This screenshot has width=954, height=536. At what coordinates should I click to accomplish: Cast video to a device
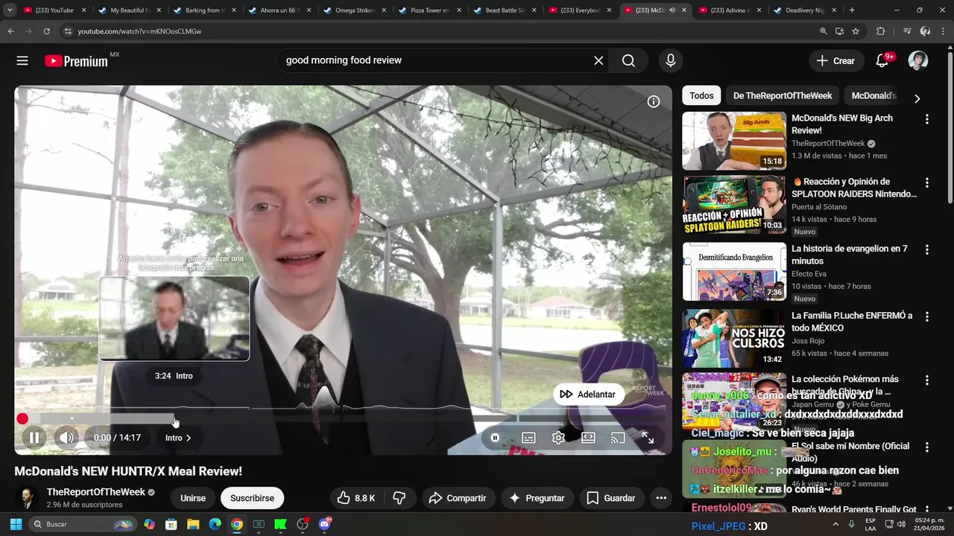pos(618,438)
